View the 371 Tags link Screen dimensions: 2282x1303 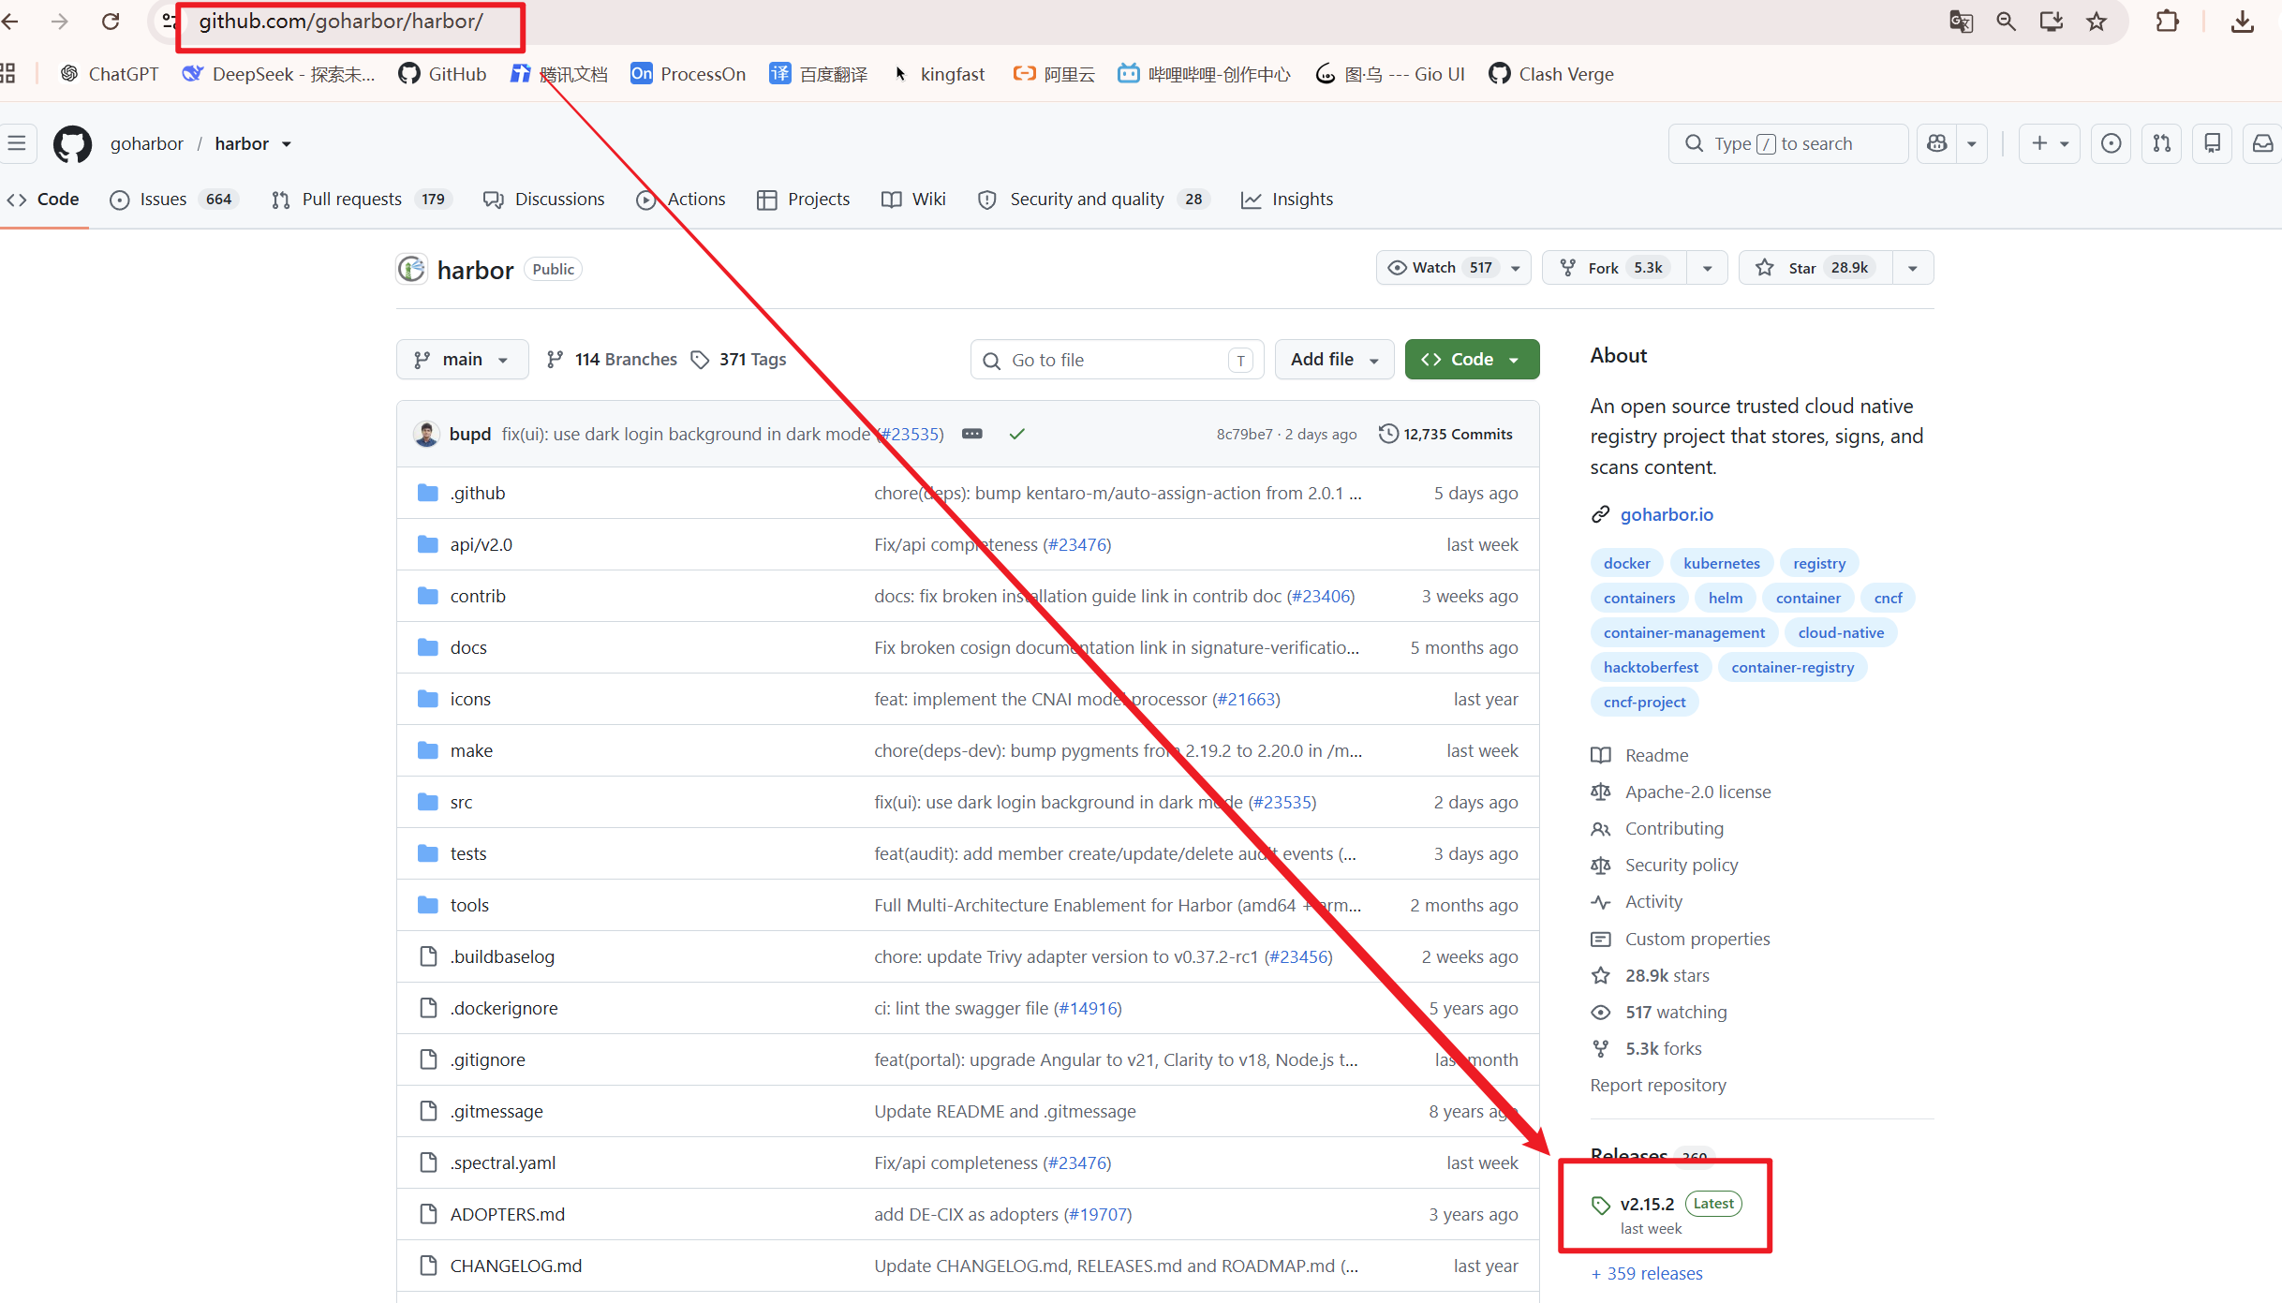pos(739,360)
